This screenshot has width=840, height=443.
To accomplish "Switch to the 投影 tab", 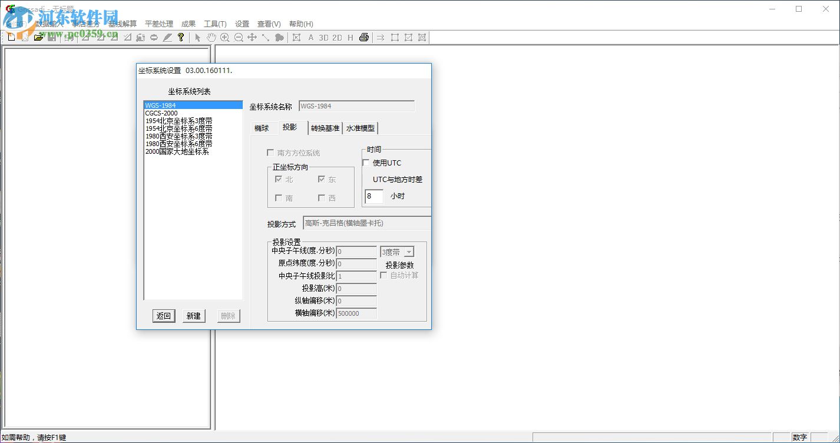I will (290, 127).
